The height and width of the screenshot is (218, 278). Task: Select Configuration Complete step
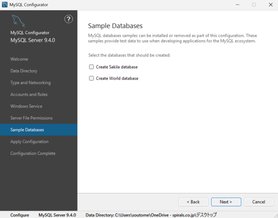point(33,153)
